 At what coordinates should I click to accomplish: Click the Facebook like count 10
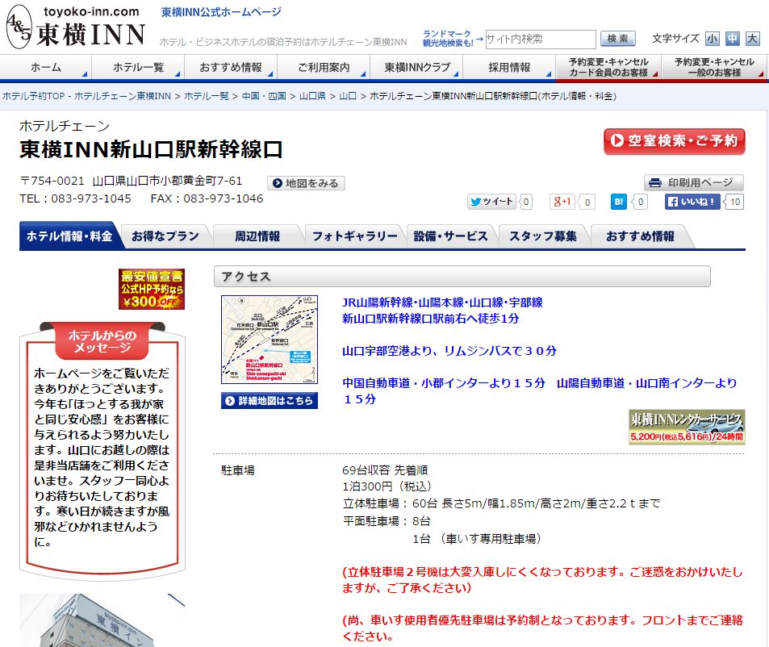[x=734, y=202]
